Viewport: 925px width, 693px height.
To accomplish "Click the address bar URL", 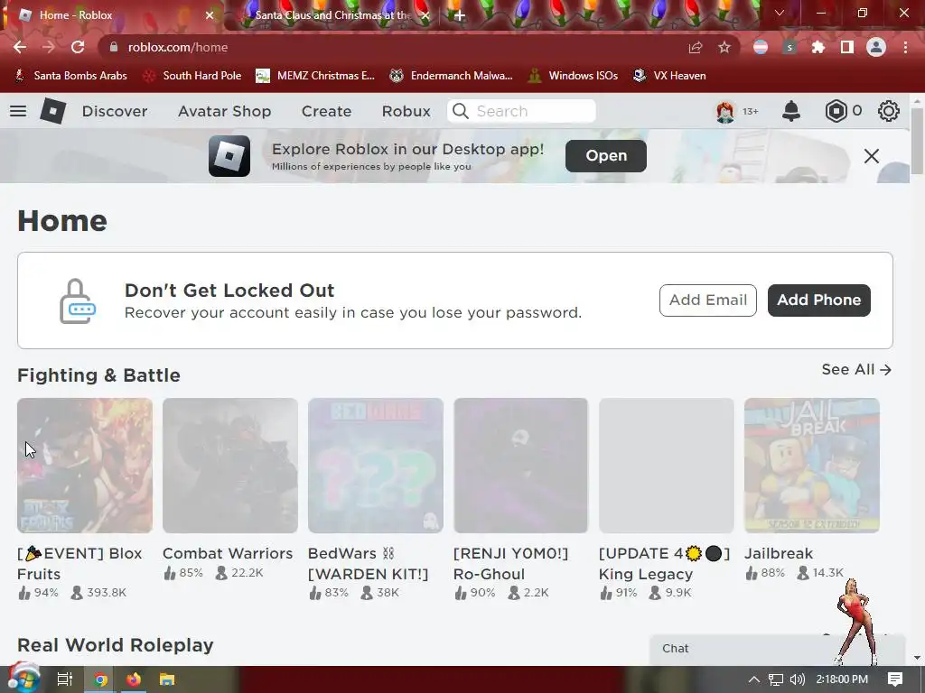I will click(178, 47).
